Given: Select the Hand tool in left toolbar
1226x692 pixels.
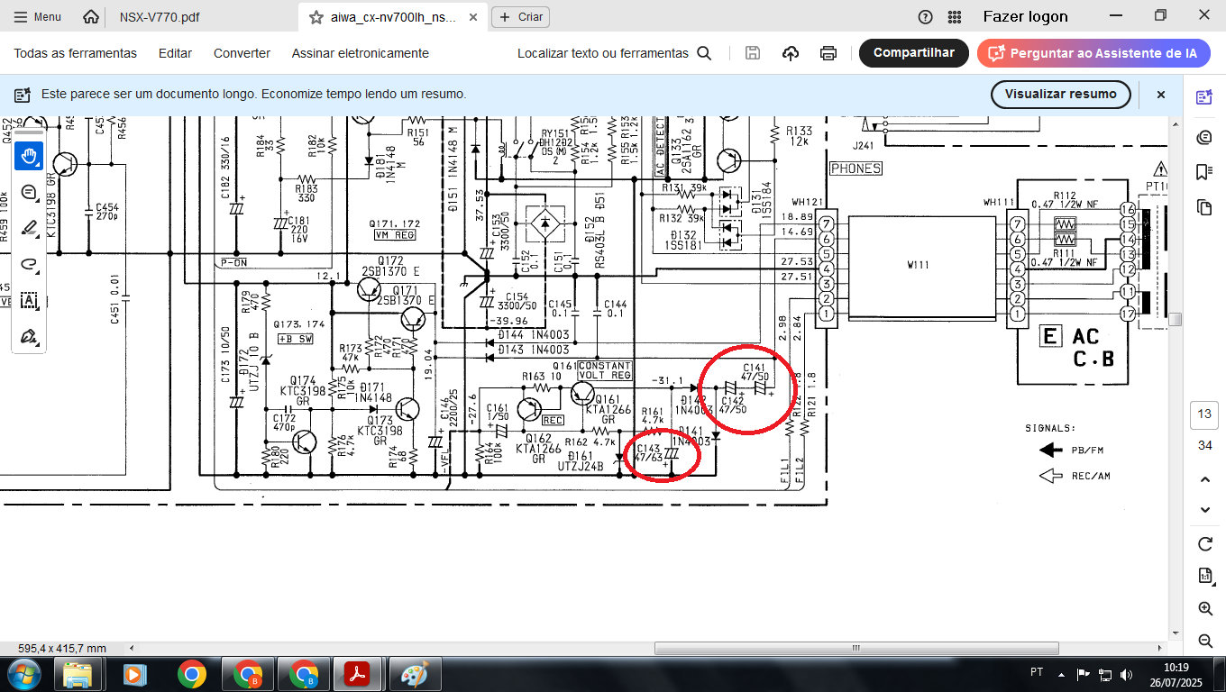Looking at the screenshot, I should [x=29, y=156].
